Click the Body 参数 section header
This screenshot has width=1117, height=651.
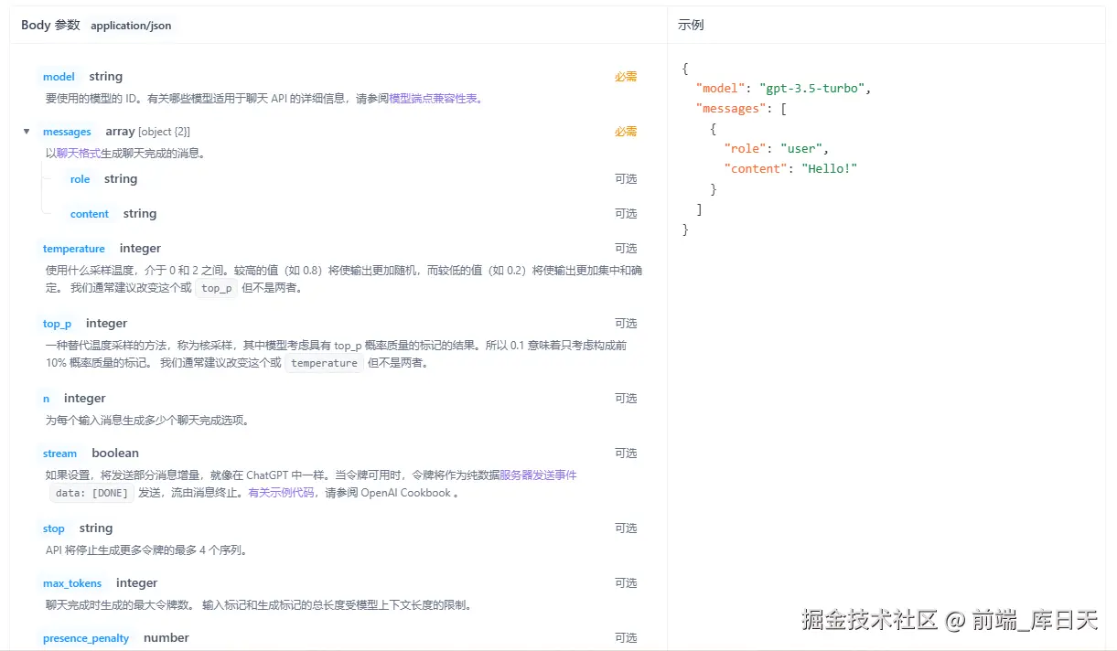pyautogui.click(x=50, y=25)
